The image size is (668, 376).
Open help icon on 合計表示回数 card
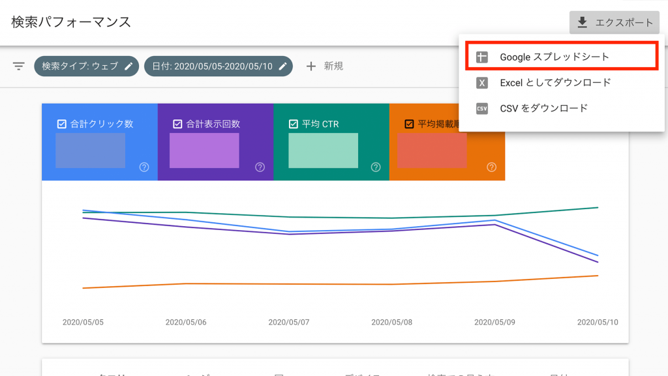pyautogui.click(x=260, y=167)
